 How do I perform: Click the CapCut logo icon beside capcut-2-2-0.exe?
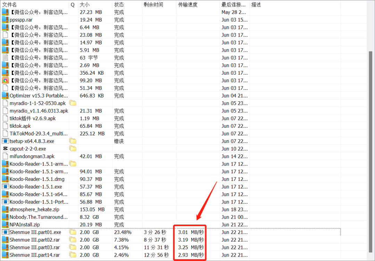(5, 149)
